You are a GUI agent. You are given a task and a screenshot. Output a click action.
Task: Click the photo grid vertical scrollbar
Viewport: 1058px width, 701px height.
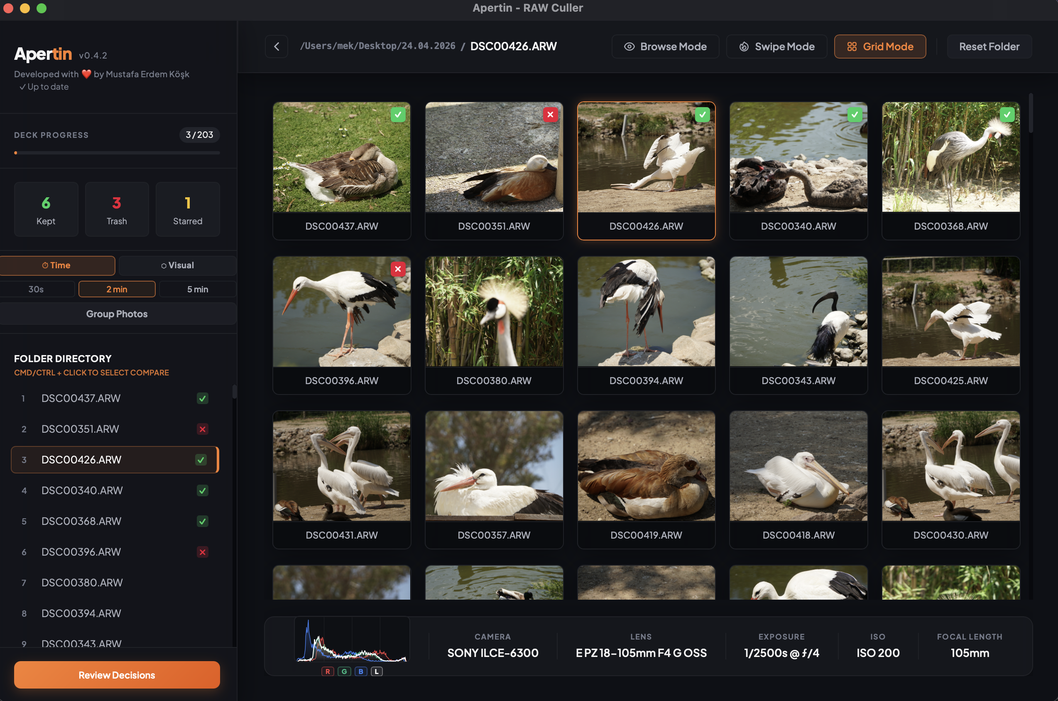click(x=1031, y=113)
